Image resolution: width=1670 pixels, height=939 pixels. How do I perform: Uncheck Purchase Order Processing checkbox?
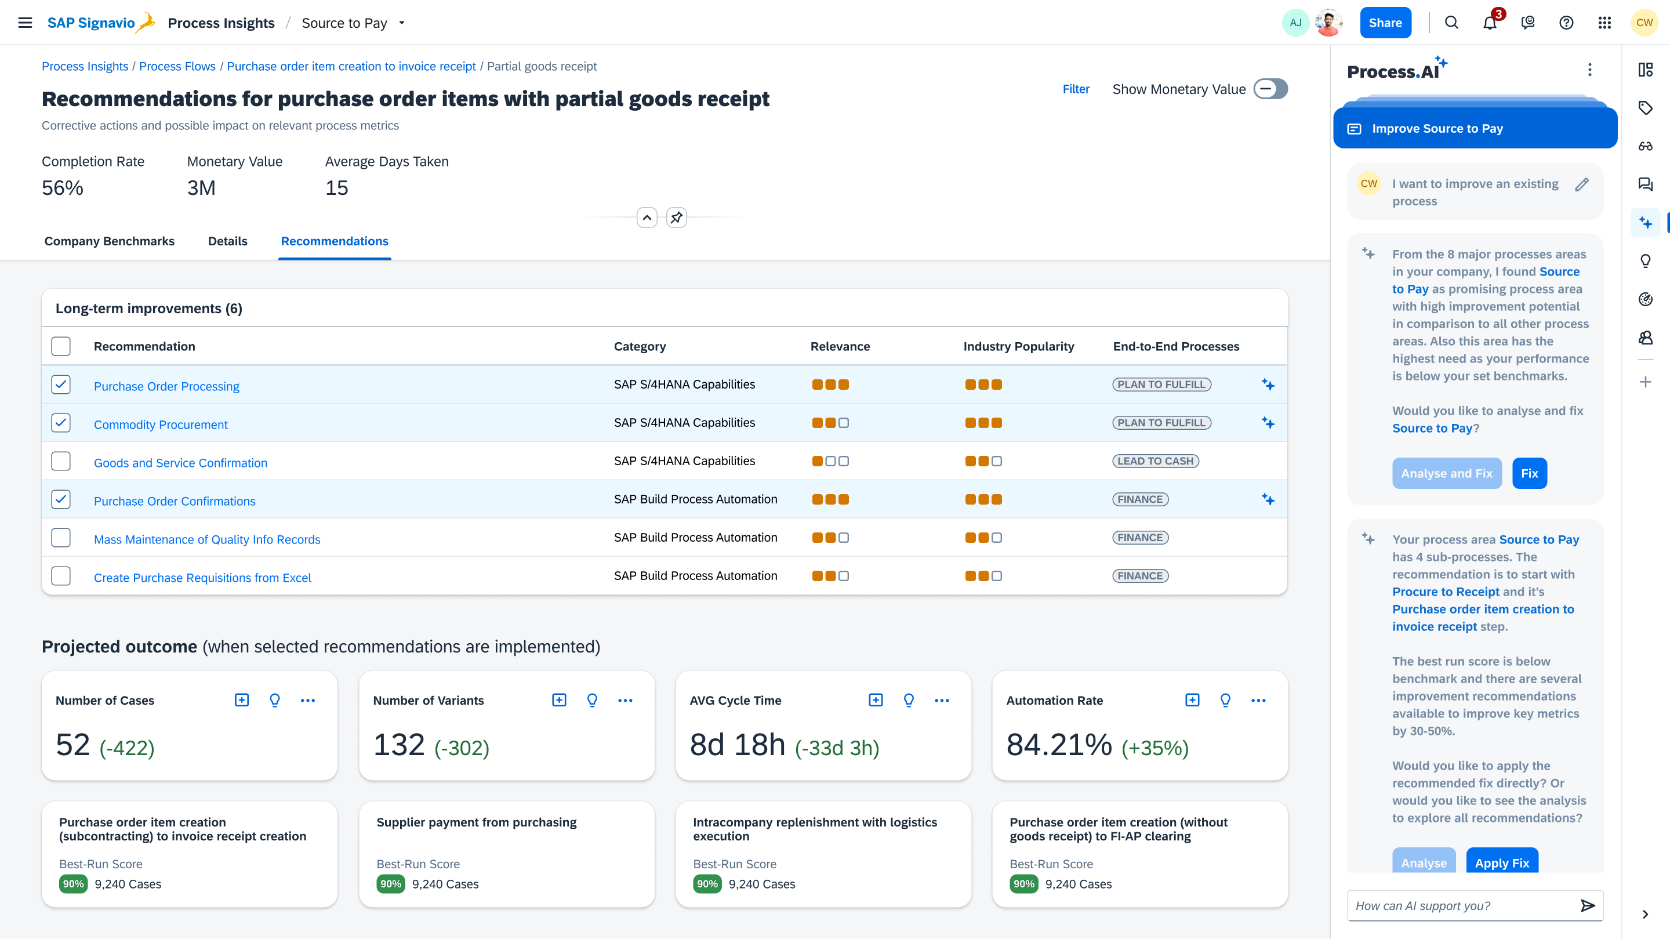(61, 385)
